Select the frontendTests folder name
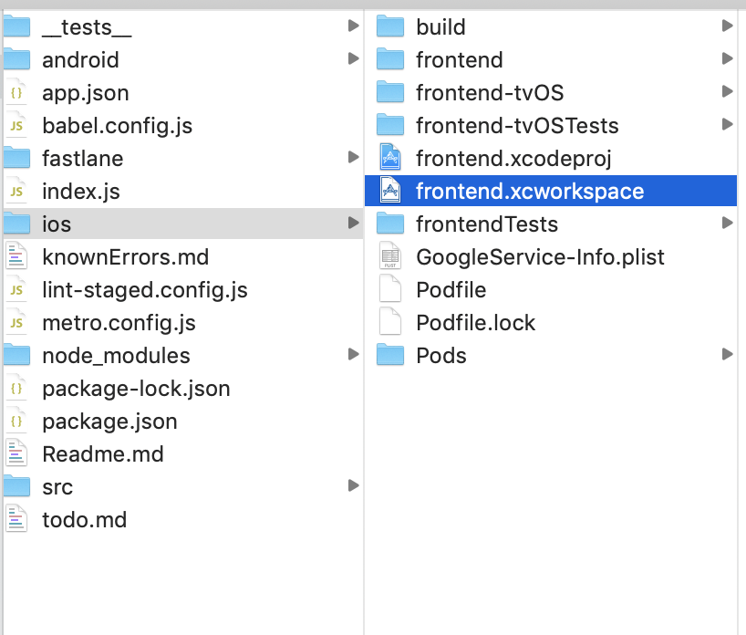 [486, 224]
